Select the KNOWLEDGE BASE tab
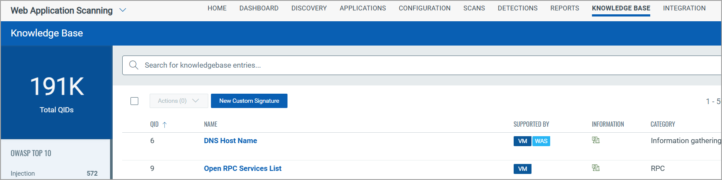The image size is (722, 180). [x=621, y=8]
